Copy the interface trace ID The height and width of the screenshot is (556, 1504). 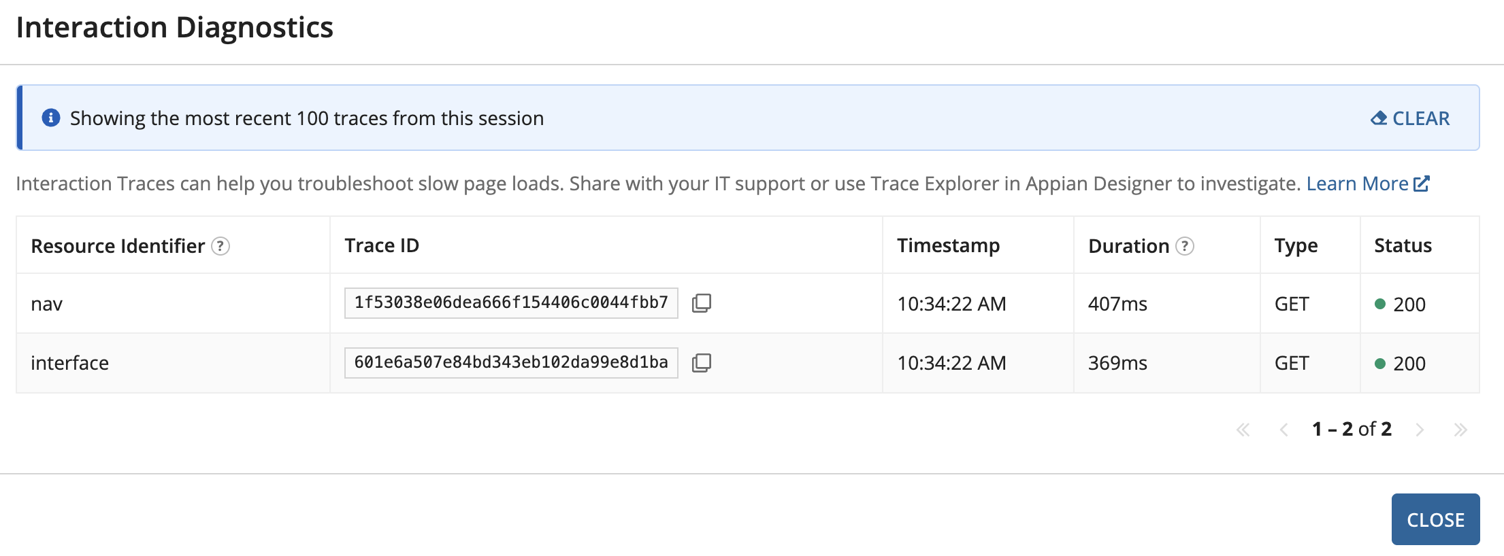point(701,363)
